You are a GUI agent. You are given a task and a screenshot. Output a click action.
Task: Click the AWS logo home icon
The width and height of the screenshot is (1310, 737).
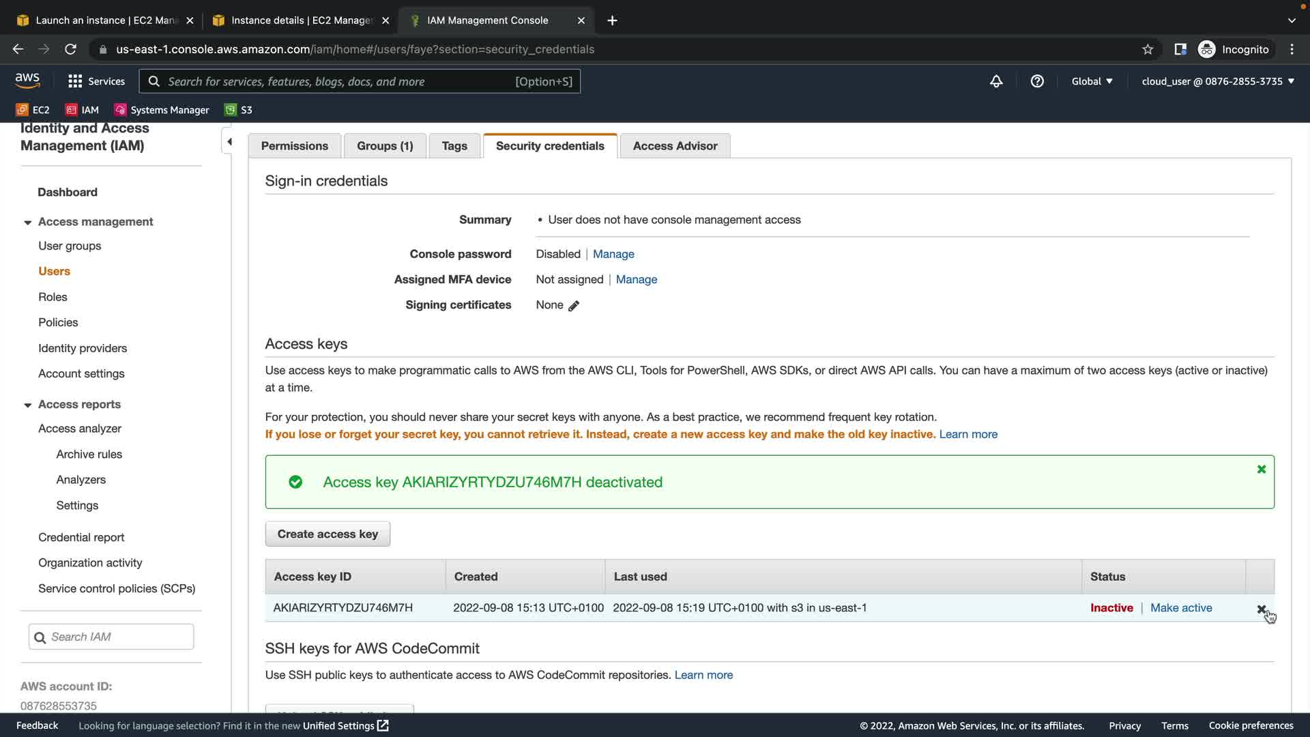click(27, 81)
